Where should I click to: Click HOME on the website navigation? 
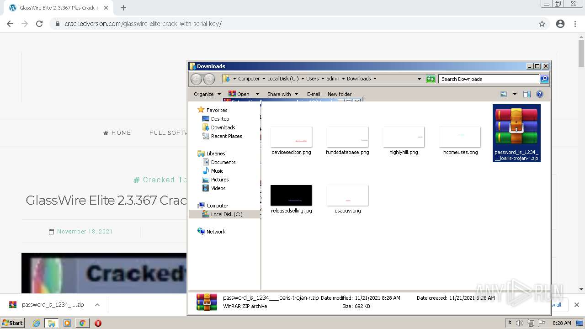point(117,133)
